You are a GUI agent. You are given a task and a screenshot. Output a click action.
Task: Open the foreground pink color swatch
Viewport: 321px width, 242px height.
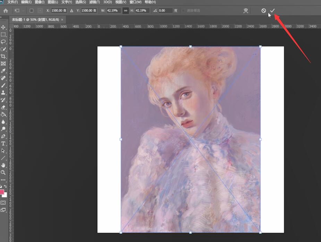click(2, 192)
